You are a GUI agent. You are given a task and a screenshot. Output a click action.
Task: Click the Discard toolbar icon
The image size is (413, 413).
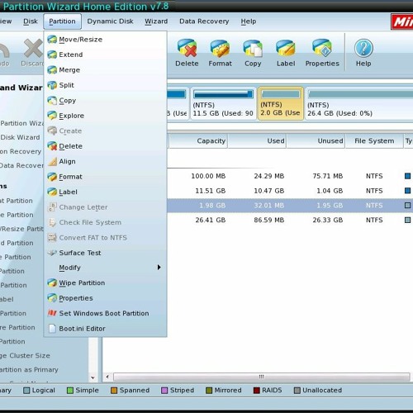tap(32, 53)
